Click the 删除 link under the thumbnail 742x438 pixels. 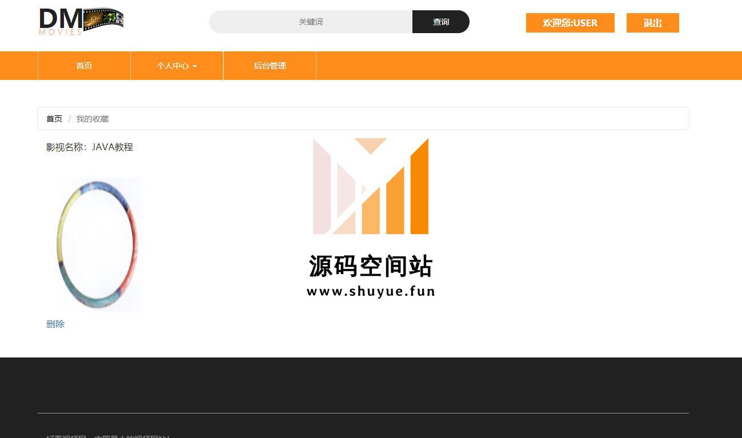pyautogui.click(x=55, y=324)
